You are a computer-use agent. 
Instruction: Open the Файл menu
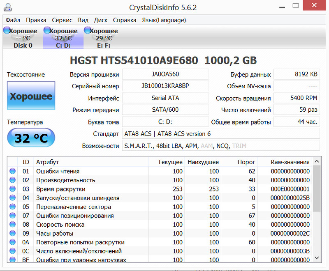click(x=13, y=20)
